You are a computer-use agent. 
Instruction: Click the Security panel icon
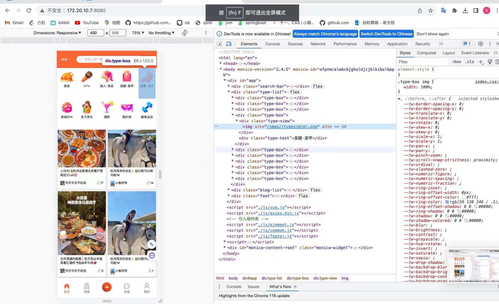tap(422, 44)
